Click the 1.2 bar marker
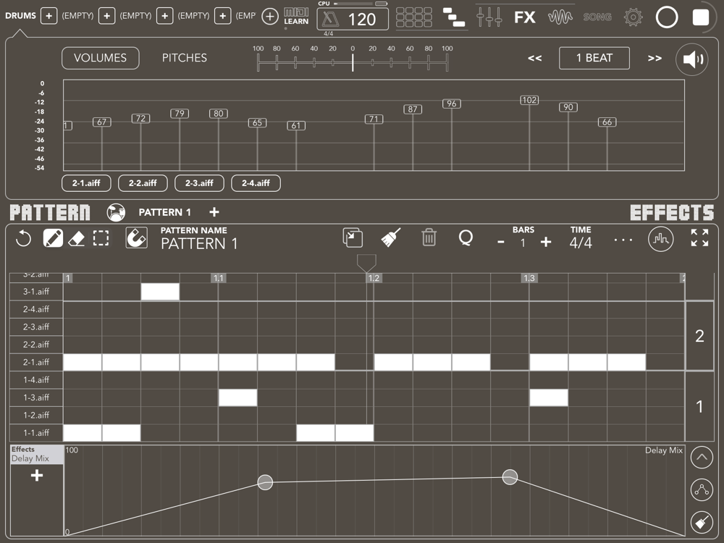 coord(374,278)
